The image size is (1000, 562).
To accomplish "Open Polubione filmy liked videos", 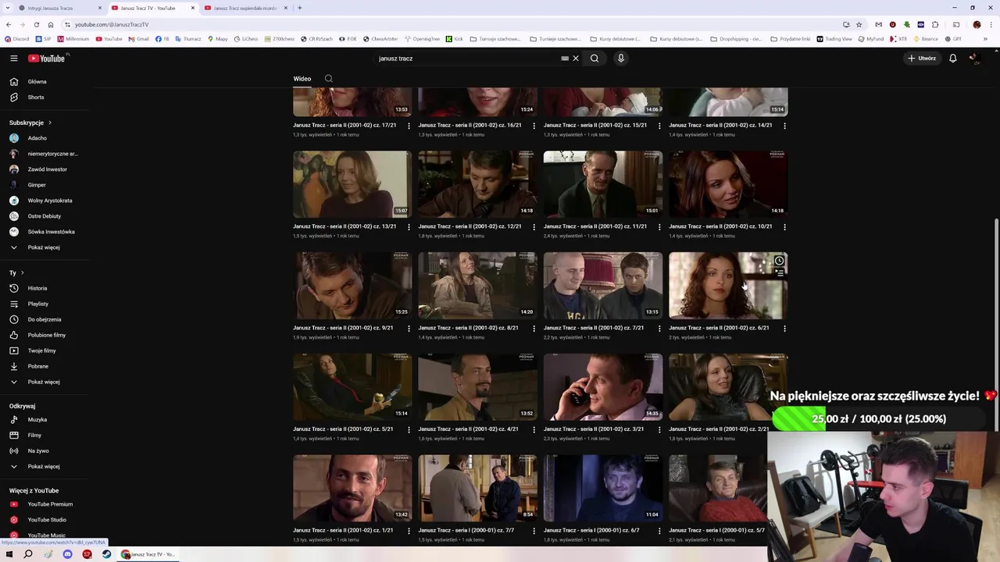I will pyautogui.click(x=47, y=335).
